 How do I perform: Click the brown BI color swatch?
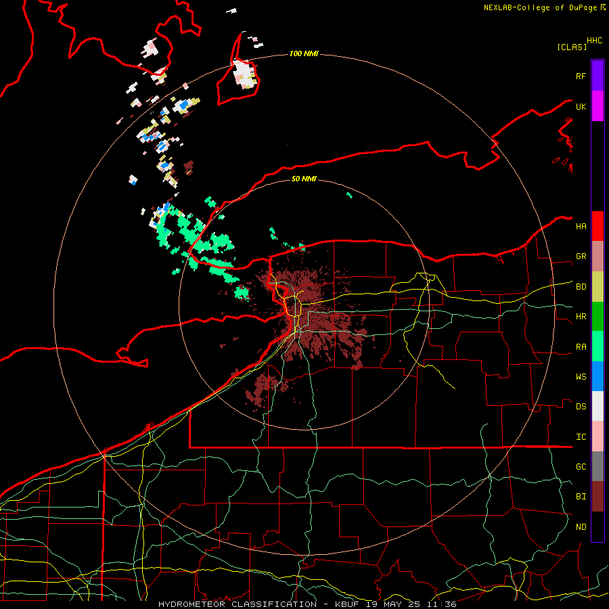(x=597, y=497)
